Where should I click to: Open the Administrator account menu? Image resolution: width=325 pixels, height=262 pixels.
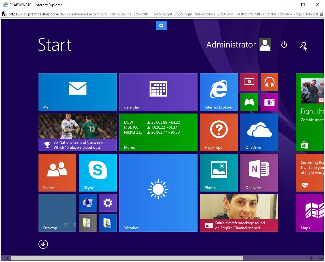[239, 44]
